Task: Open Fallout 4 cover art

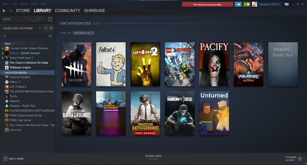Action: pyautogui.click(x=111, y=64)
